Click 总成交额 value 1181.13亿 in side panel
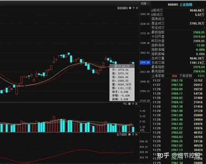206x164 pixels. click(197, 63)
